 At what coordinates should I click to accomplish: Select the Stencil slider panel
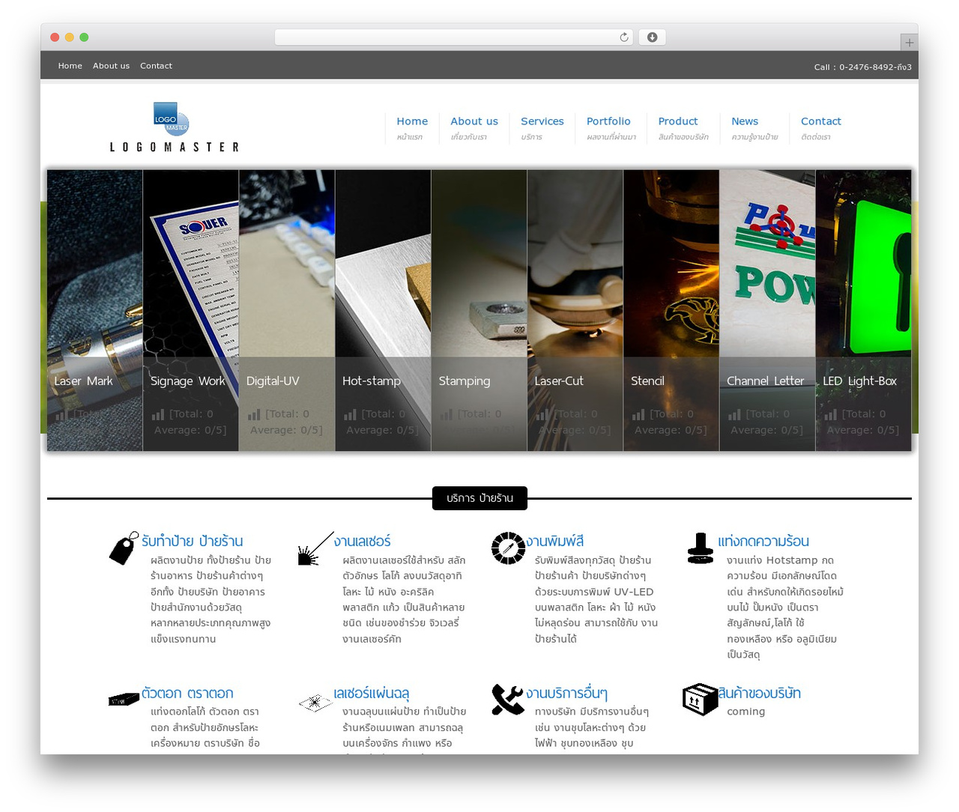click(x=671, y=310)
